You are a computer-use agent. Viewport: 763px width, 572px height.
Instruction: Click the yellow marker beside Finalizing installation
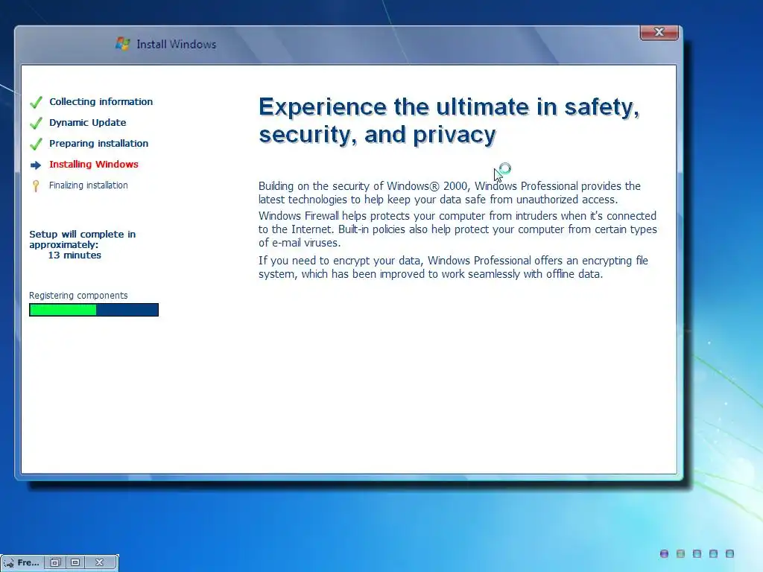pyautogui.click(x=36, y=185)
